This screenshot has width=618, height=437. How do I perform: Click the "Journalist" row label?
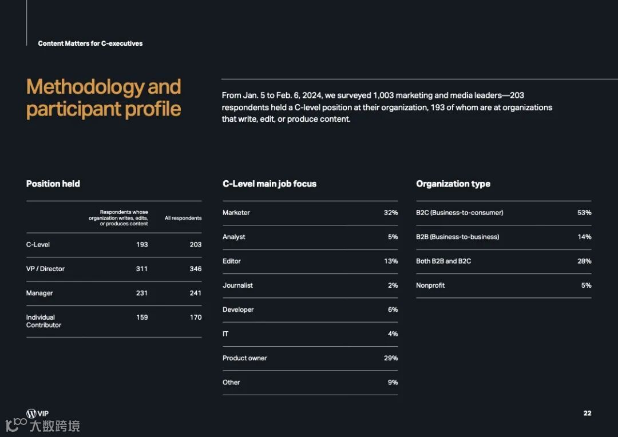pos(237,285)
